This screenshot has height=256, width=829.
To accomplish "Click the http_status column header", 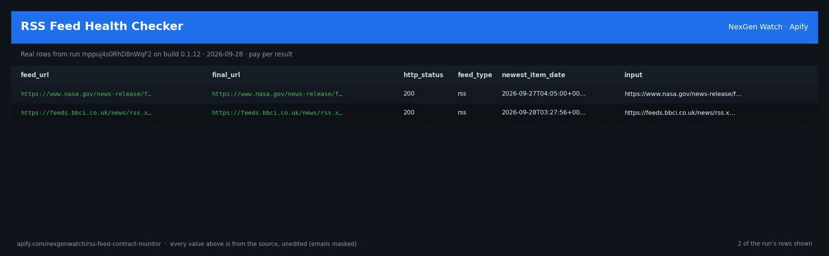I will tap(423, 75).
